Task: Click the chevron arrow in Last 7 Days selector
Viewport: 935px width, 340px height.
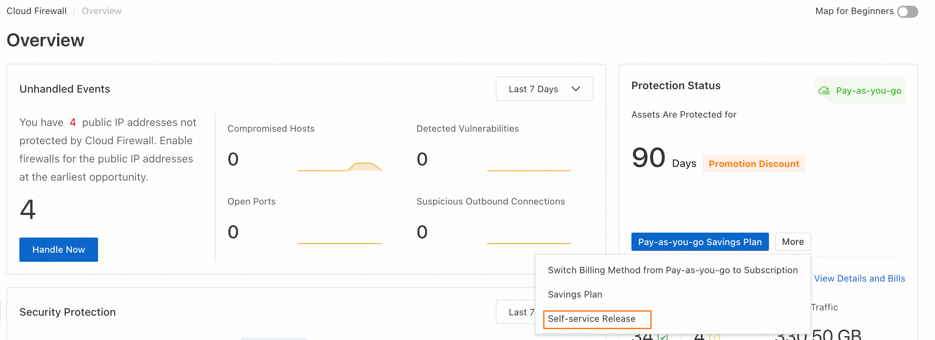Action: tap(576, 89)
